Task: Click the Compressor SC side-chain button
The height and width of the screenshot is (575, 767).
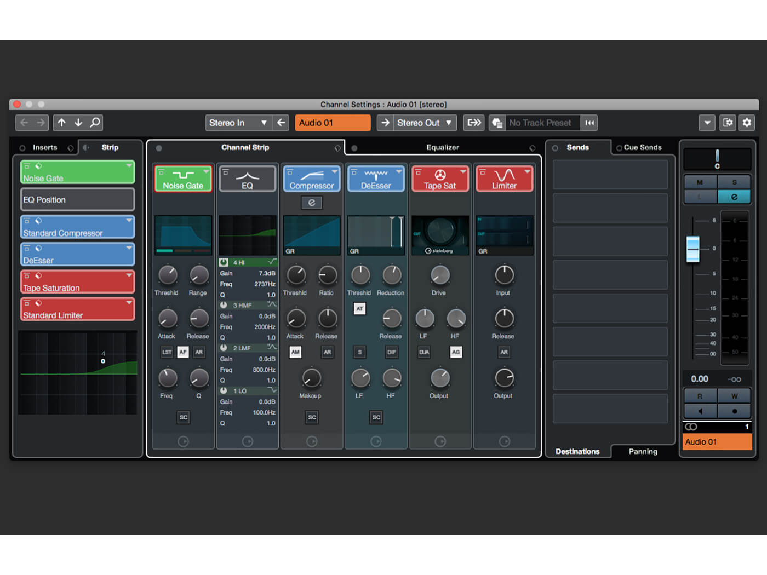Action: tap(312, 417)
